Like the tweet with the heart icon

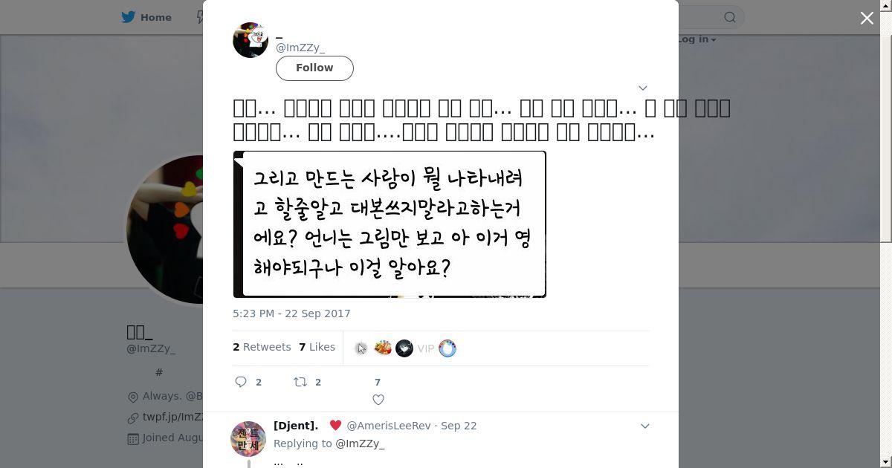point(378,400)
